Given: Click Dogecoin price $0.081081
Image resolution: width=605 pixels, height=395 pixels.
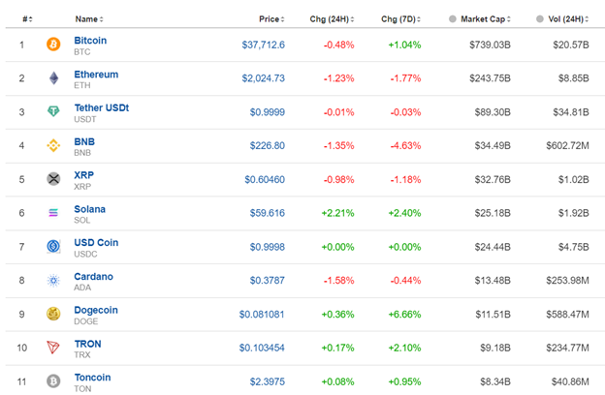Looking at the screenshot, I should [x=262, y=315].
